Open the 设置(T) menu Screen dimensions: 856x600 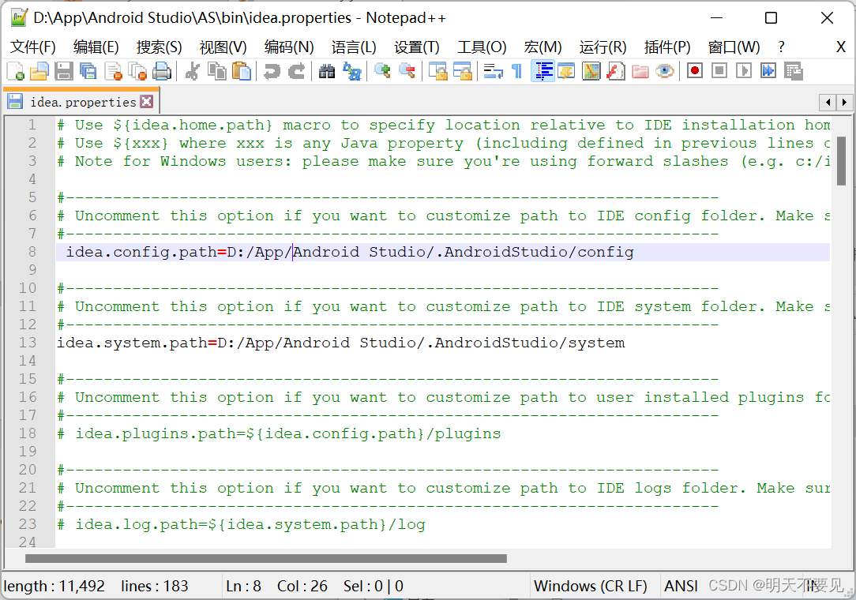click(416, 47)
